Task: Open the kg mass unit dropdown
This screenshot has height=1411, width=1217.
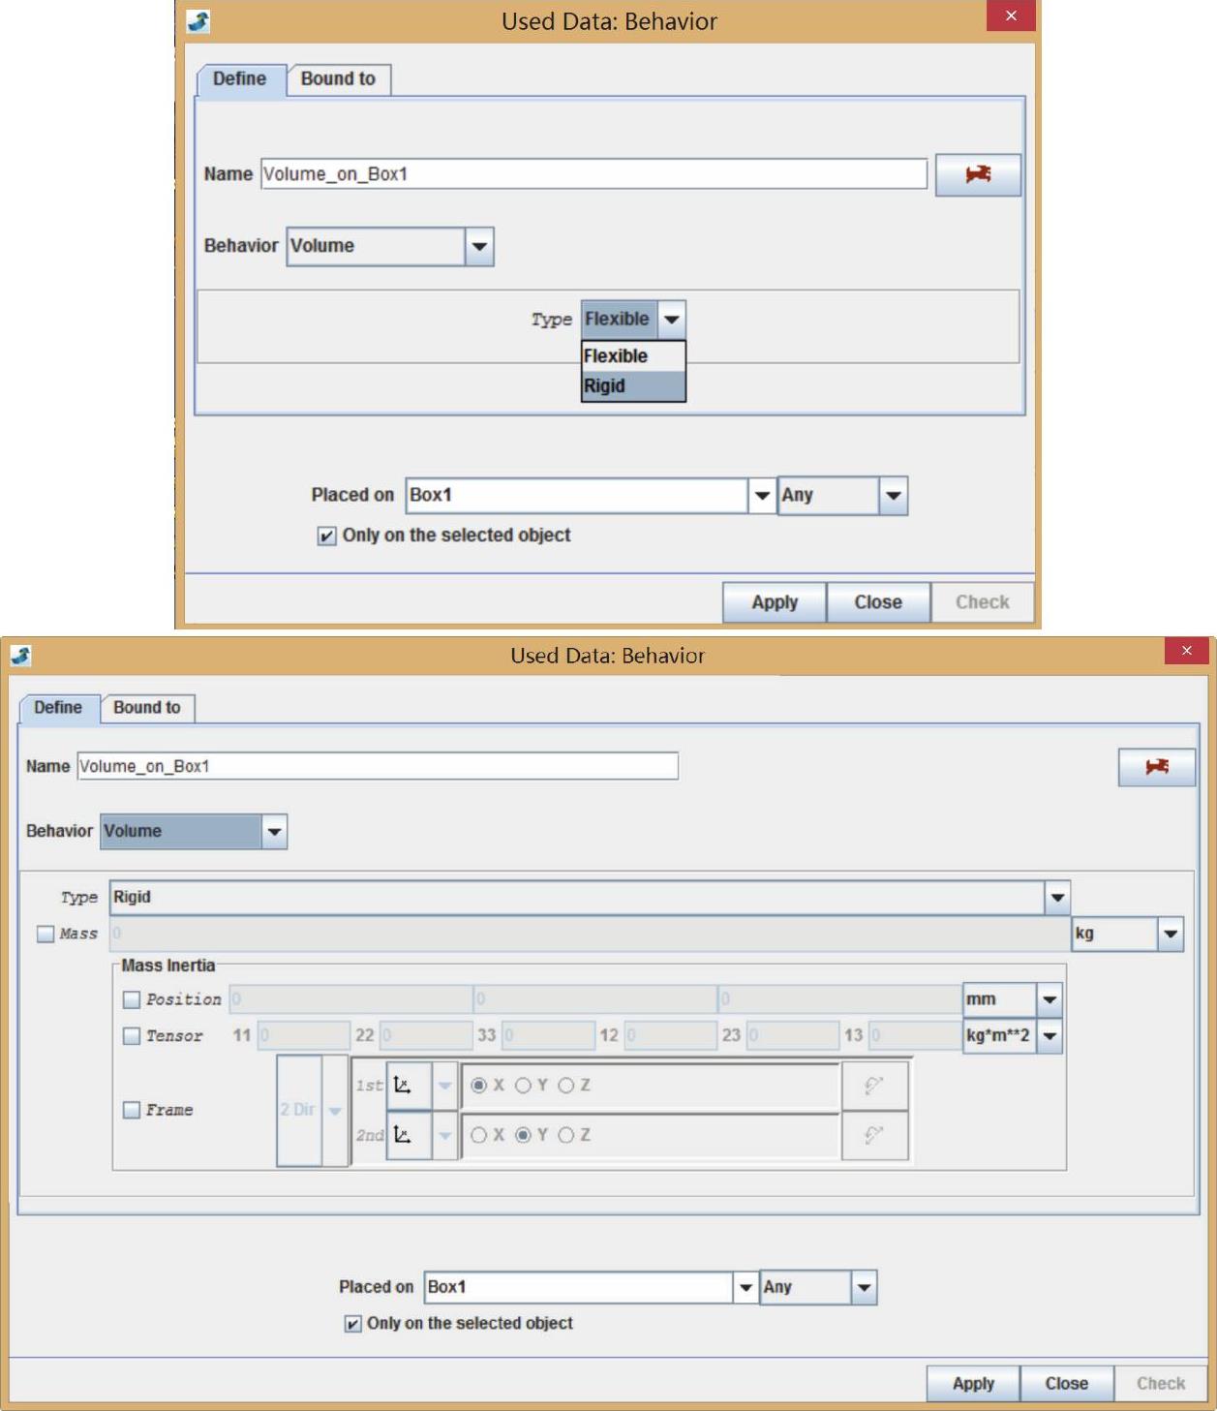Action: click(1170, 934)
